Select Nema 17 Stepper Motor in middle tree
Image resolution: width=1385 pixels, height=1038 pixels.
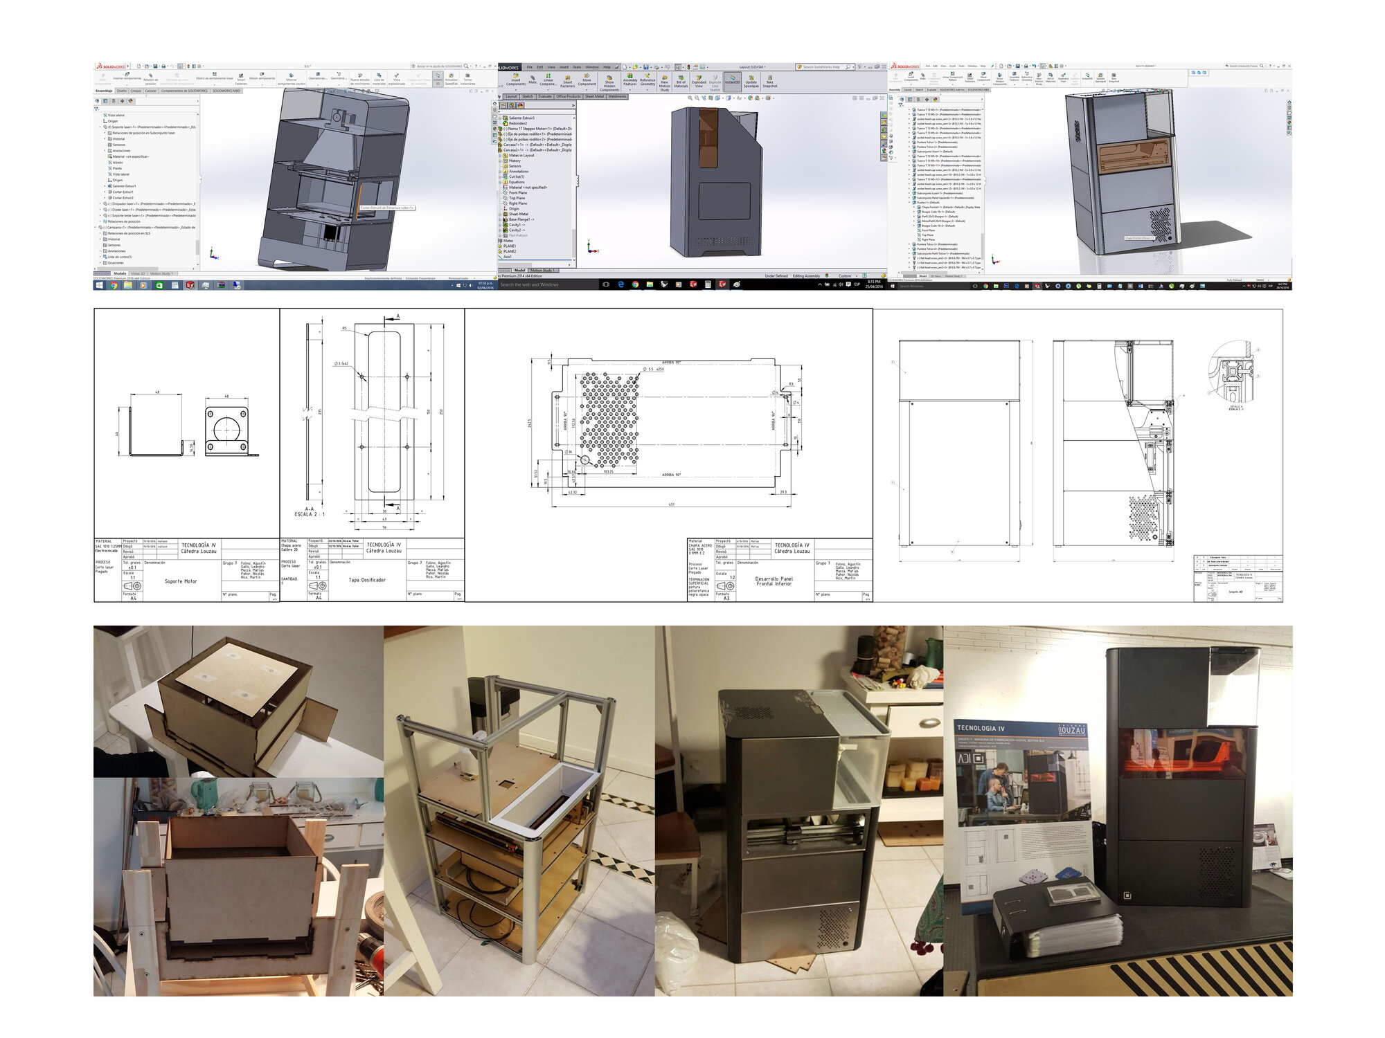point(536,129)
